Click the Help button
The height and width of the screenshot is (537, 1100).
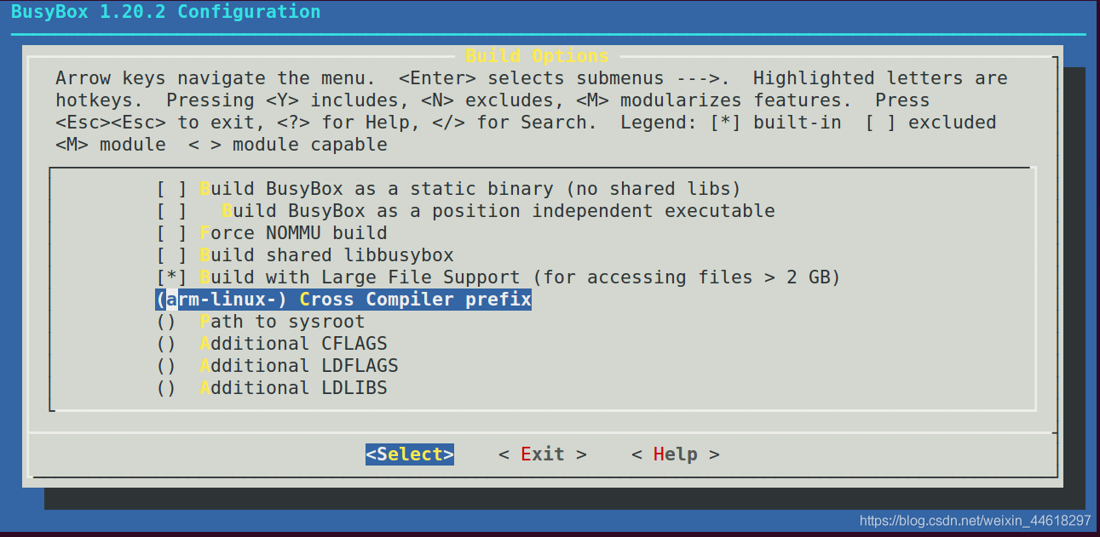point(676,454)
